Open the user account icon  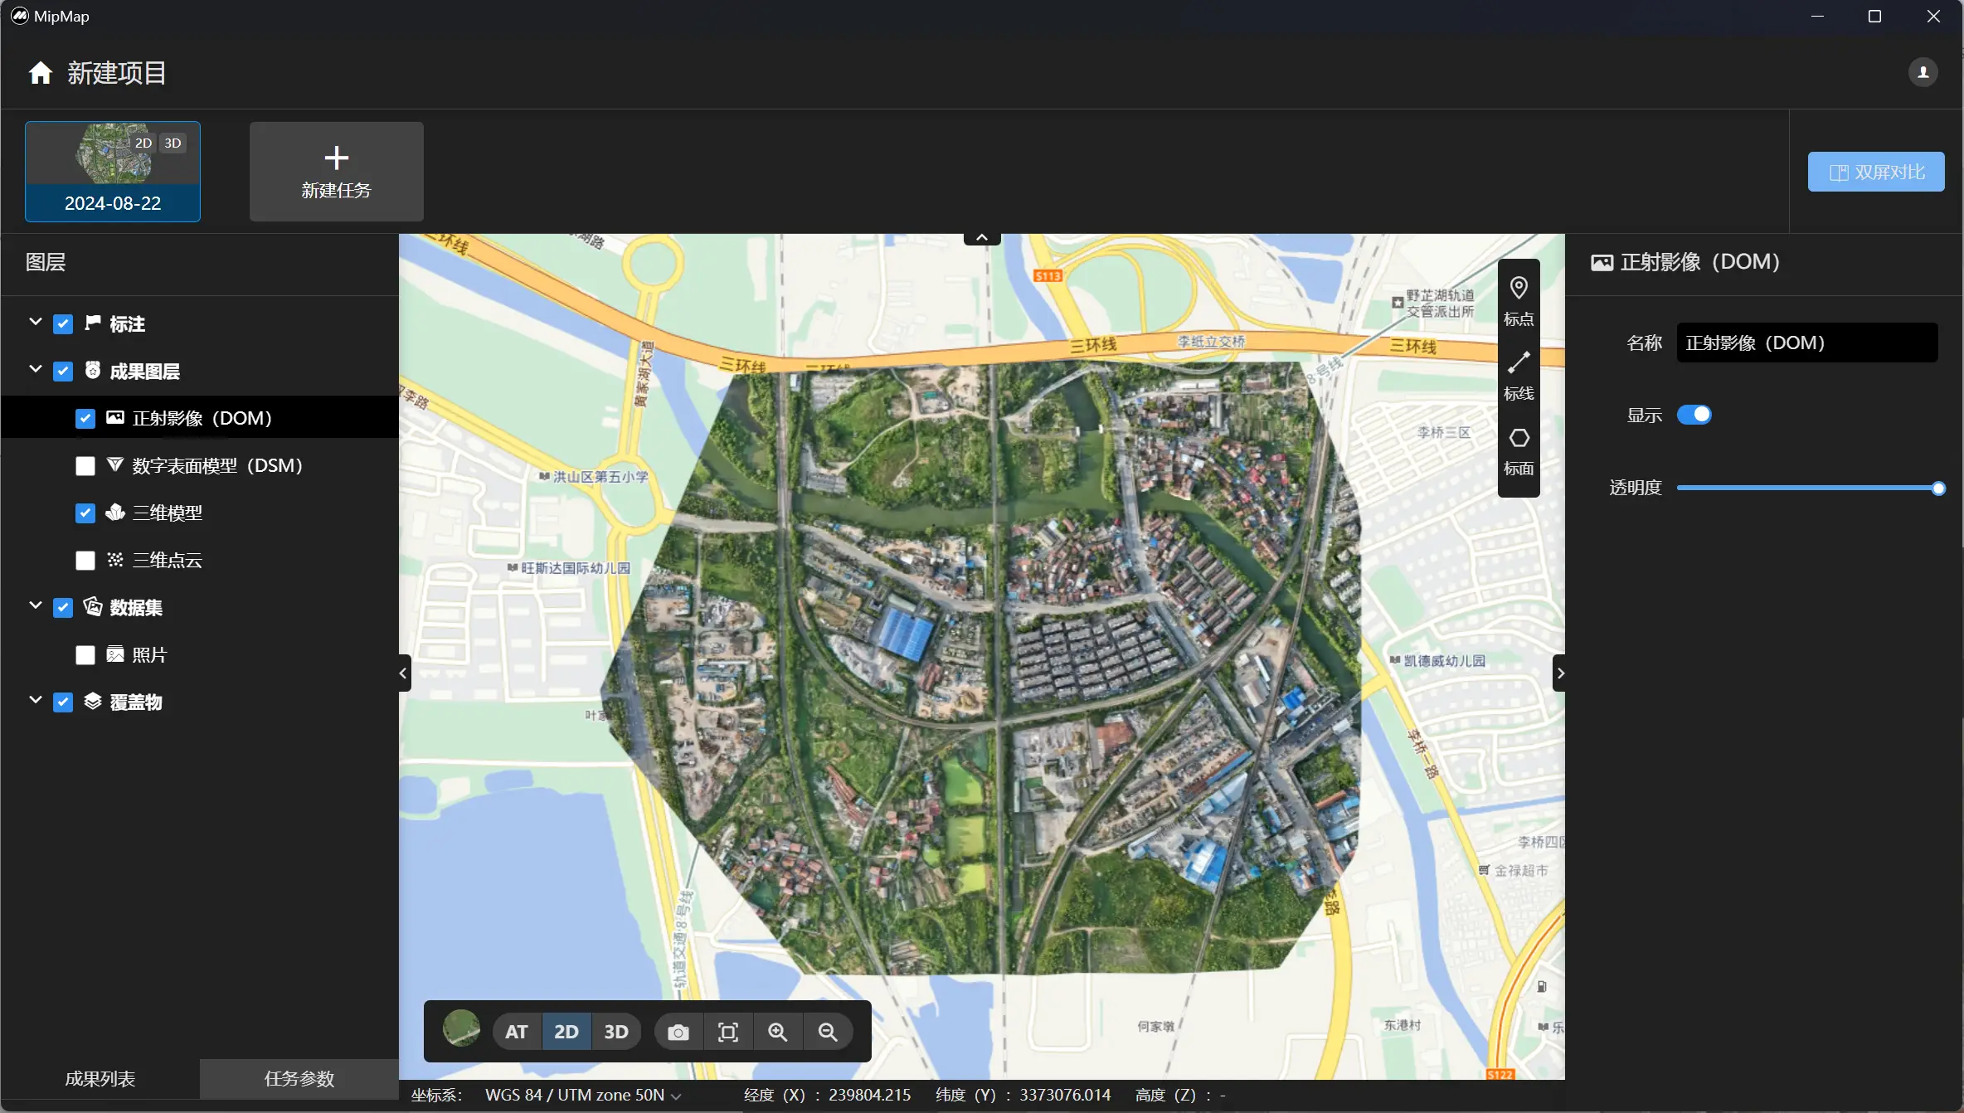1923,72
